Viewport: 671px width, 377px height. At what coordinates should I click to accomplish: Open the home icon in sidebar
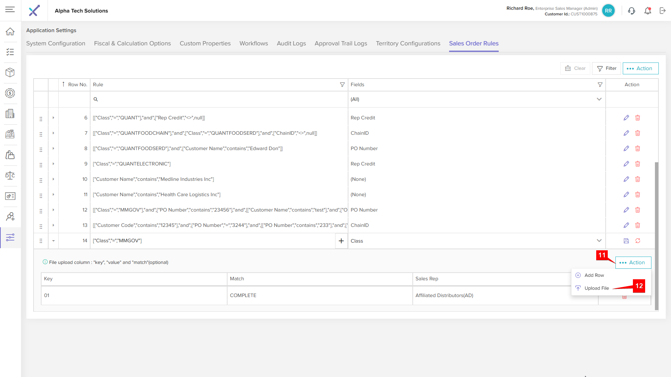[10, 31]
